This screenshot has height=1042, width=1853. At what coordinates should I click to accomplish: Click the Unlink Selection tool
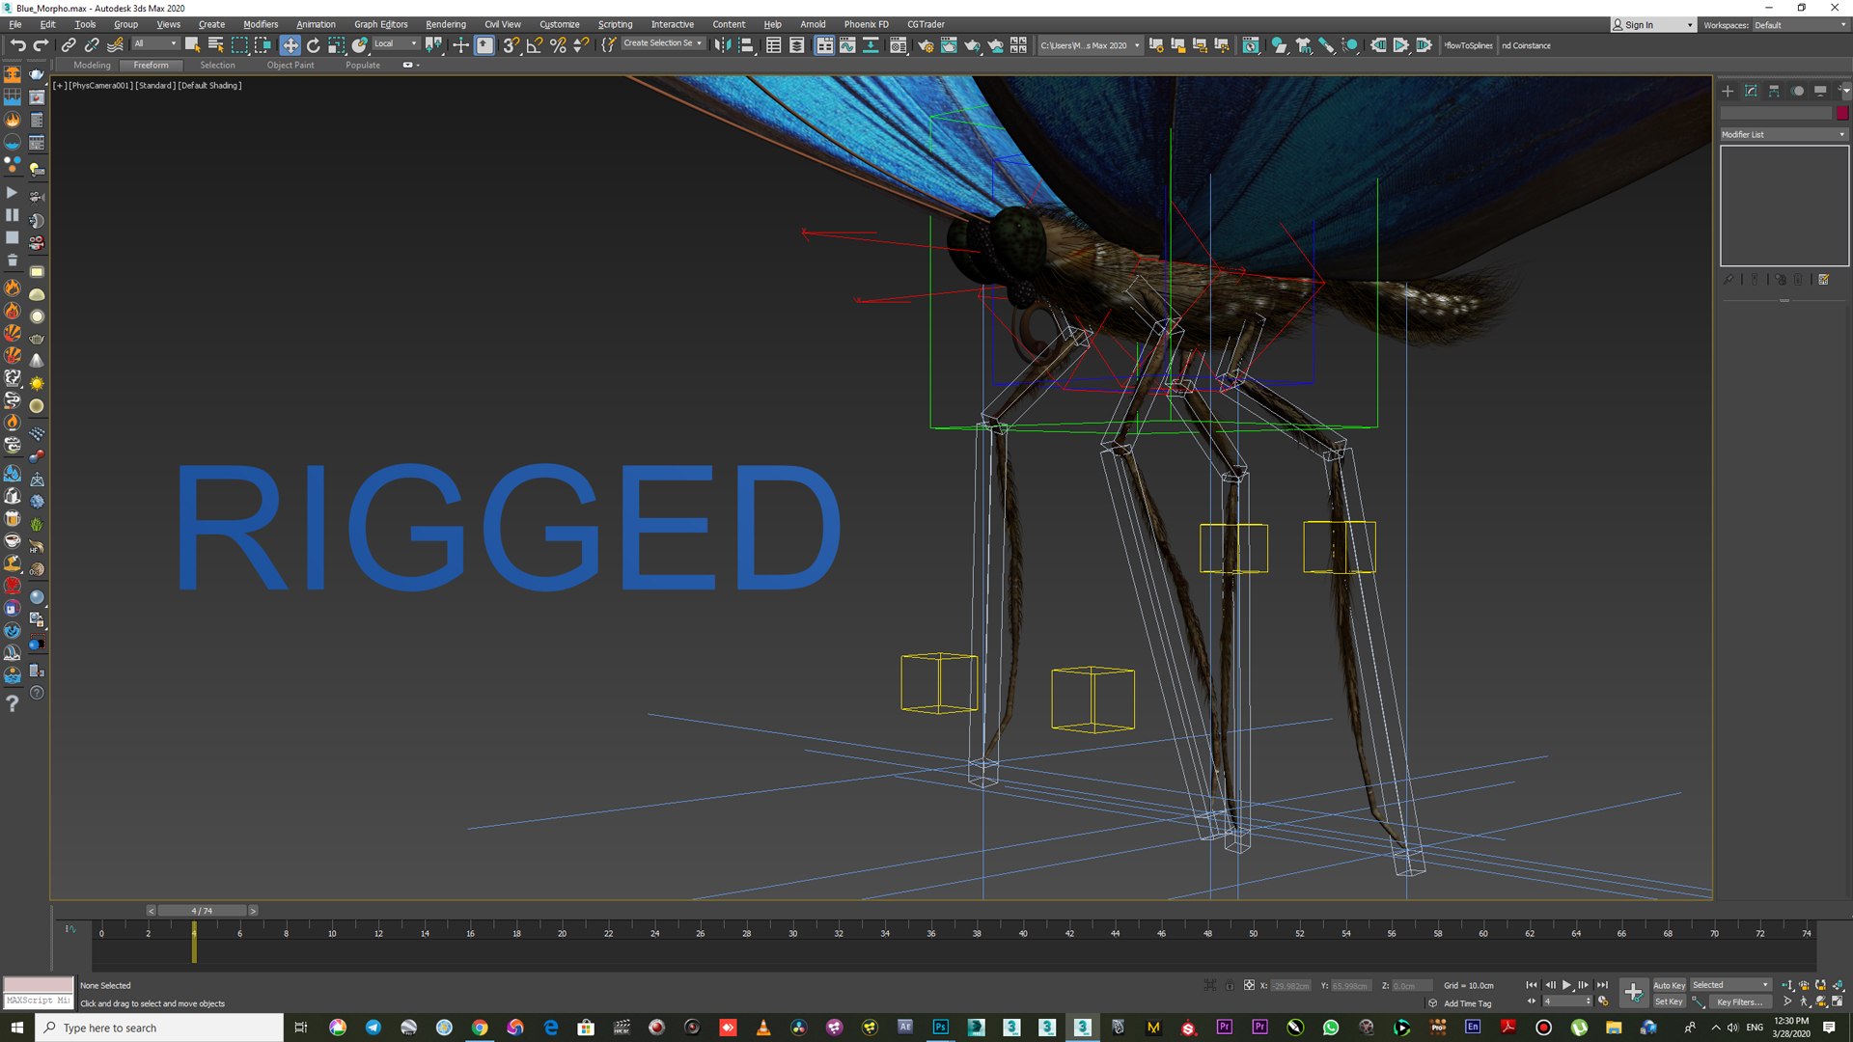click(x=92, y=45)
